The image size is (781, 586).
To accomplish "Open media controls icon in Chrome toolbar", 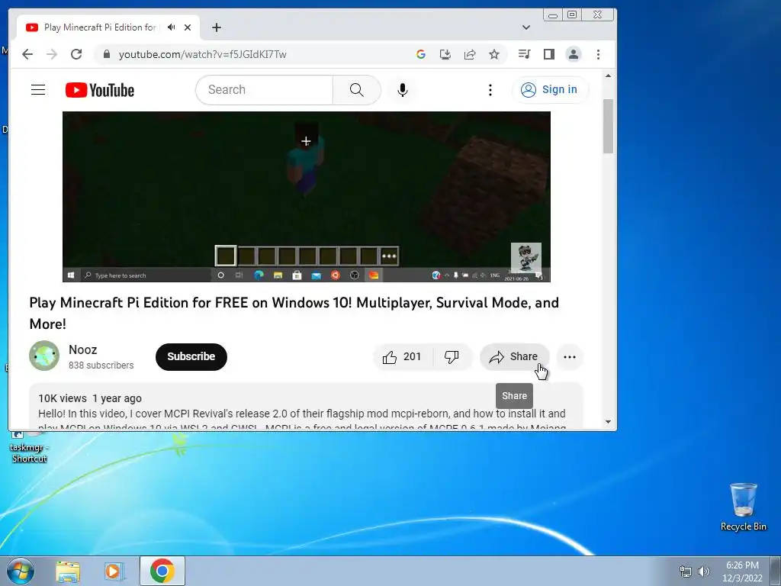I will [x=524, y=54].
